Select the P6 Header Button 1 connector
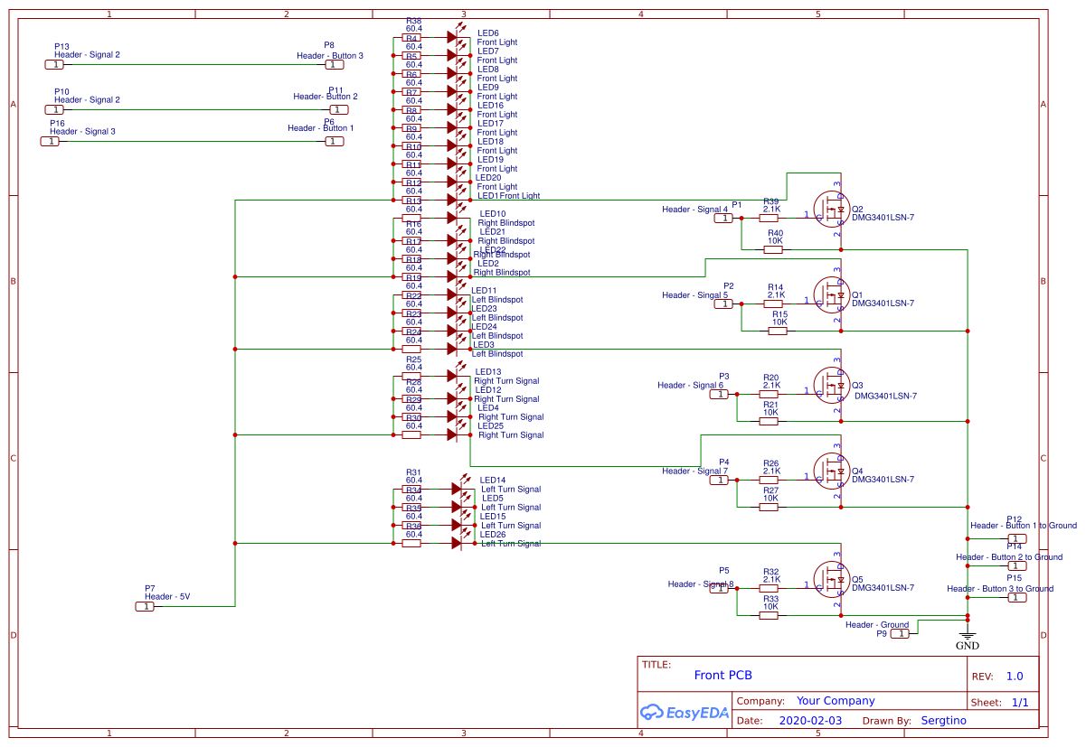This screenshot has width=1086, height=747. (334, 141)
